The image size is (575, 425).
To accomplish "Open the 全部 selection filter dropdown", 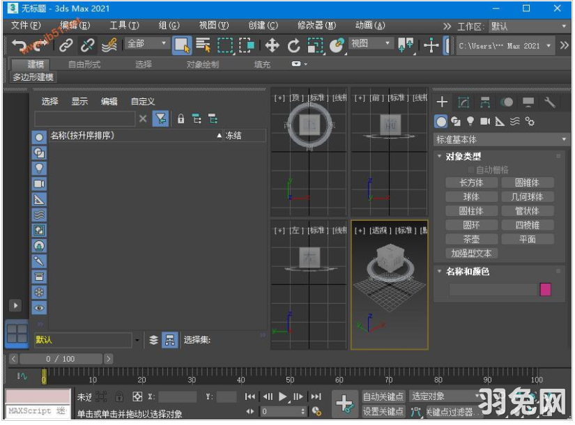I will point(146,44).
